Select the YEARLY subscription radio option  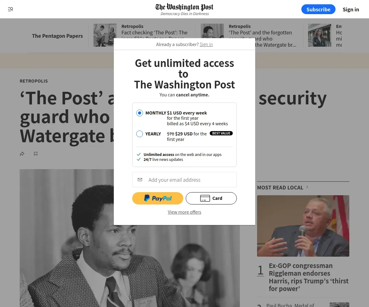coord(140,134)
